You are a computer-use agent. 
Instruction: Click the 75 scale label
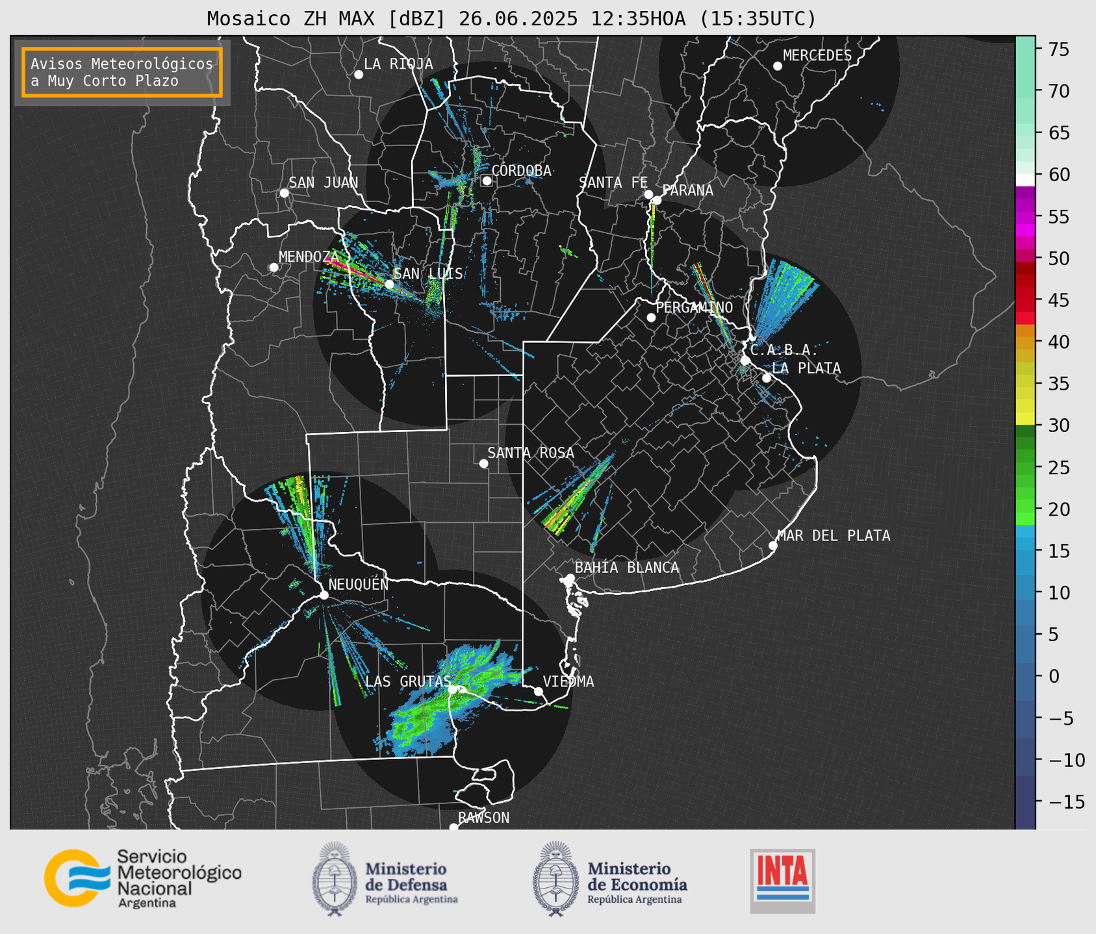(x=1060, y=49)
